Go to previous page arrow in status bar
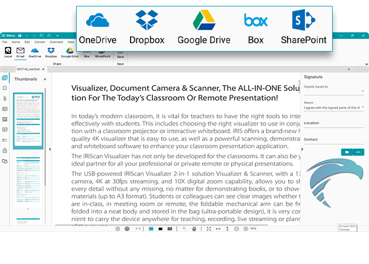 pyautogui.click(x=118, y=229)
